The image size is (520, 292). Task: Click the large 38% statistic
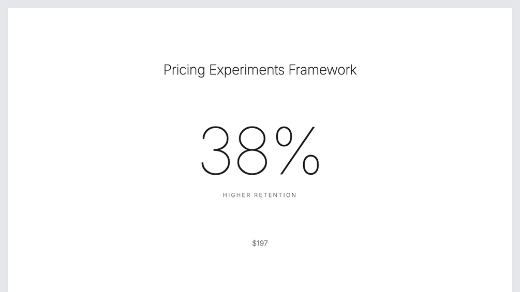(x=260, y=151)
